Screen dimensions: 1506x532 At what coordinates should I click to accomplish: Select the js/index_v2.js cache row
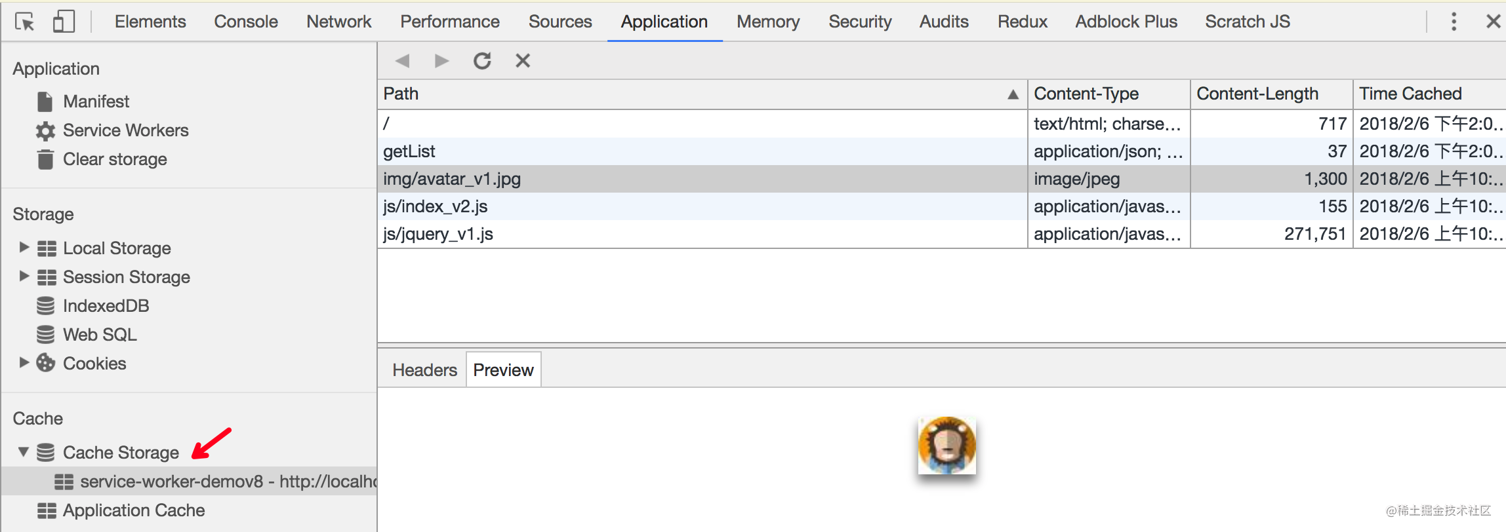pos(942,206)
